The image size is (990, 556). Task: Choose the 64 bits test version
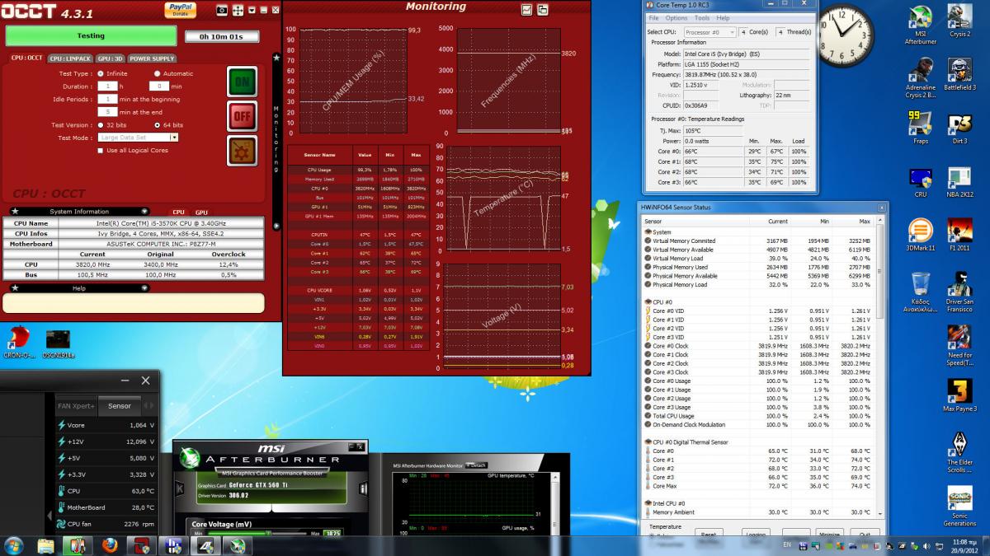click(x=157, y=125)
